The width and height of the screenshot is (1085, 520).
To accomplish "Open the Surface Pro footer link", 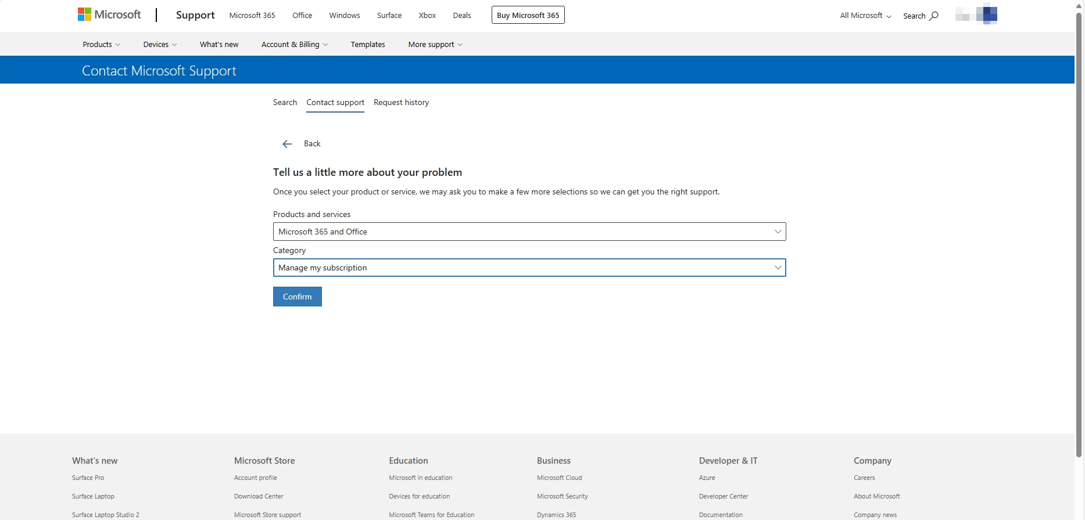I will click(88, 478).
